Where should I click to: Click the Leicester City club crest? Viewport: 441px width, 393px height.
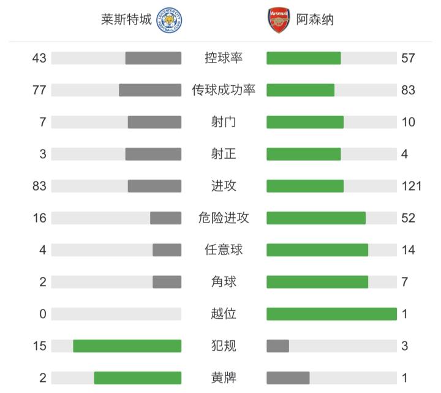click(x=171, y=20)
